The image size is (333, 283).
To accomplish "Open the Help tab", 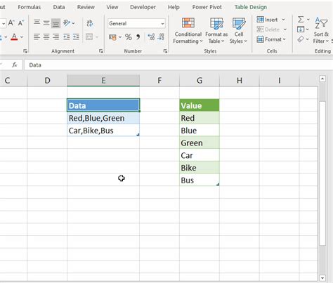I will click(174, 7).
